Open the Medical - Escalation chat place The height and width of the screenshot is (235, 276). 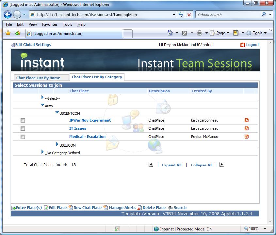tap(87, 137)
